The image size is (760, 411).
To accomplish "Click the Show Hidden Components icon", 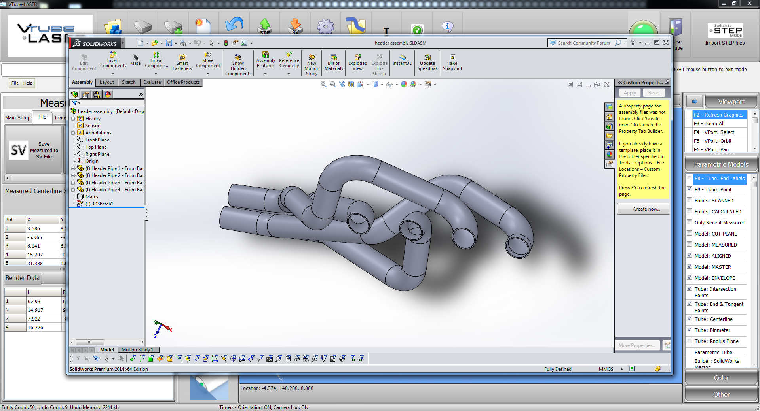I will [238, 57].
